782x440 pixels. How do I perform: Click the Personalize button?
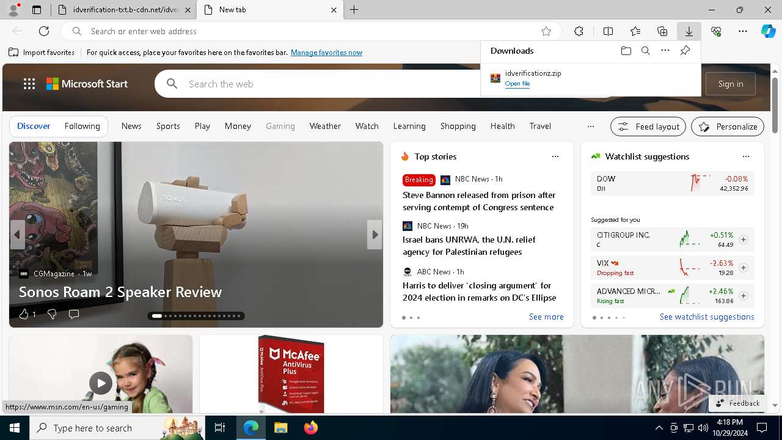click(728, 127)
